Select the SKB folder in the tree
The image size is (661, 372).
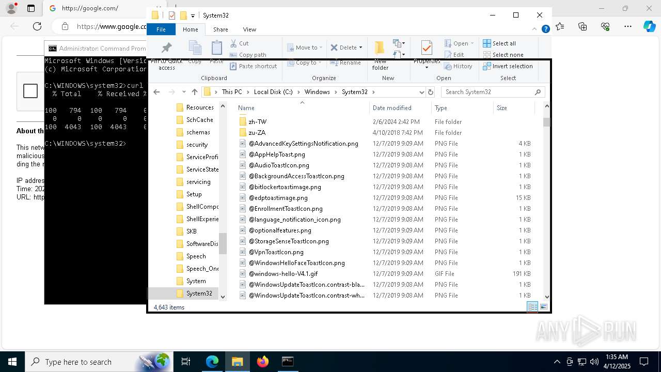[192, 231]
